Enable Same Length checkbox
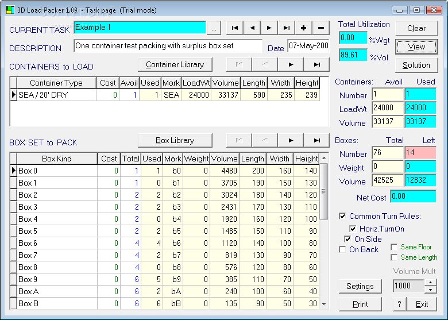This screenshot has height=320, width=448. [x=394, y=257]
